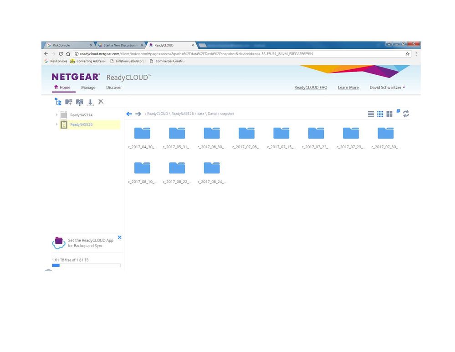Open the Learn More link

(348, 88)
